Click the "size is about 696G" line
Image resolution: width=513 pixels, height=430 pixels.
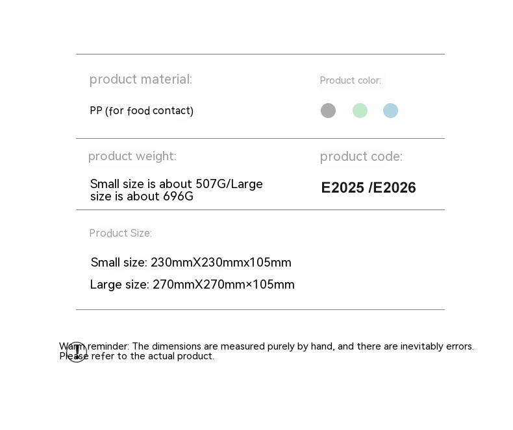click(x=142, y=197)
